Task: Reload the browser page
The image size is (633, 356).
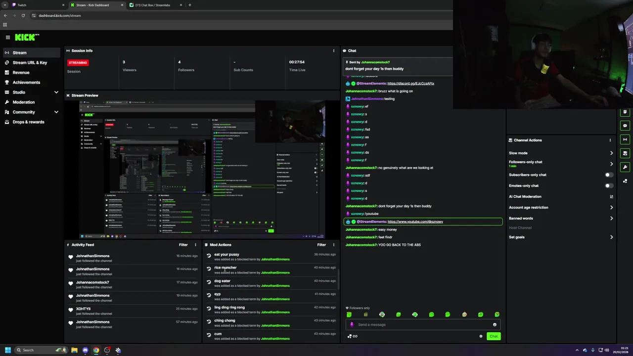Action: [23, 15]
